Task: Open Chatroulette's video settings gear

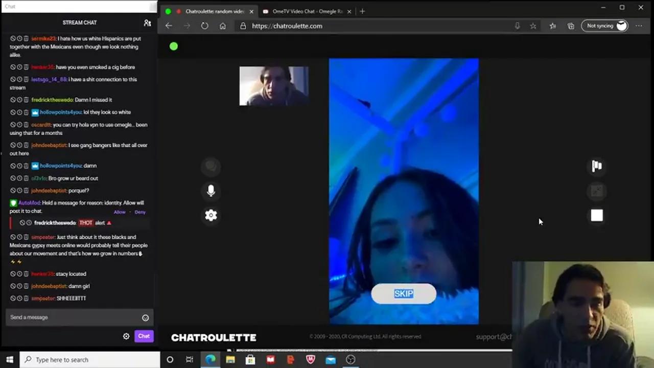Action: (x=211, y=215)
